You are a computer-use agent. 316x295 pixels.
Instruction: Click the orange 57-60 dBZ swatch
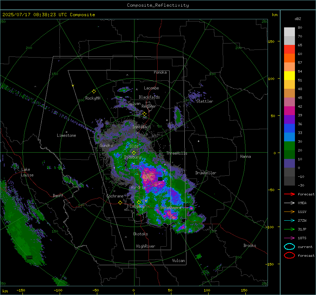[x=289, y=58]
